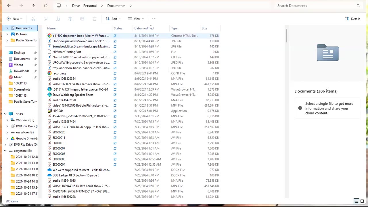Click the Videos icon in sidebar

point(11,65)
